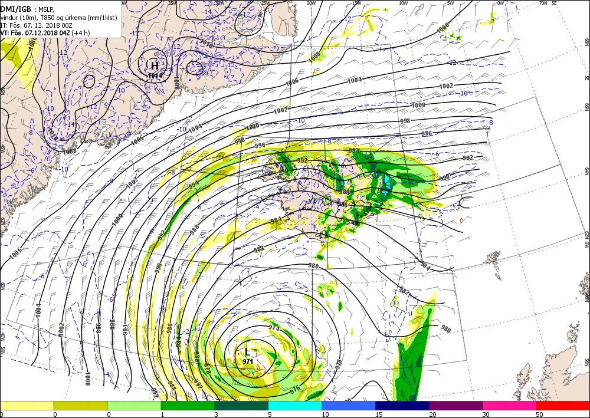Click the 35W longitude label at top
The width and height of the screenshot is (590, 418).
tap(172, 3)
